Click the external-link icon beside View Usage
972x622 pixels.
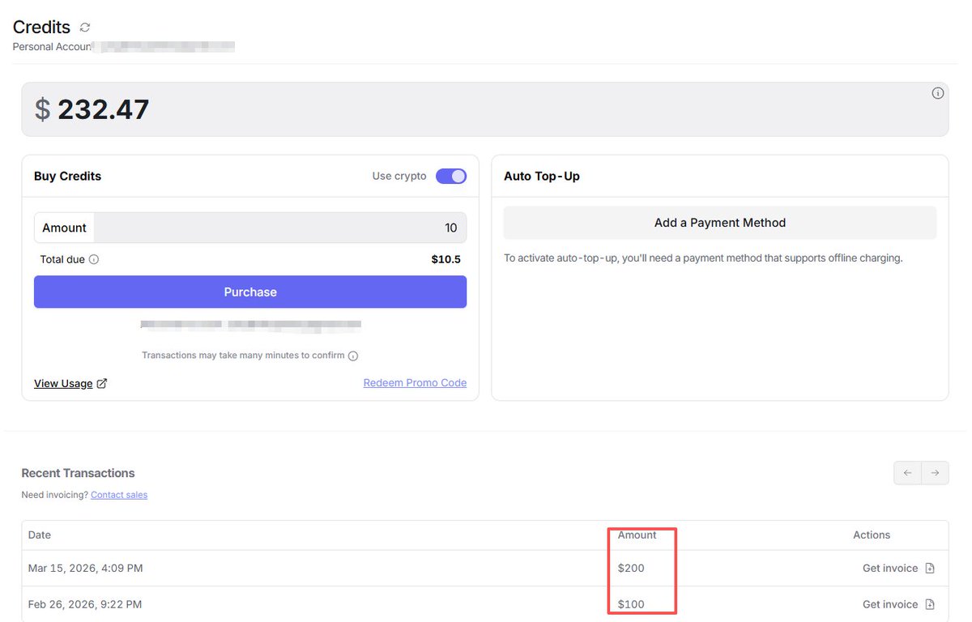coord(102,384)
